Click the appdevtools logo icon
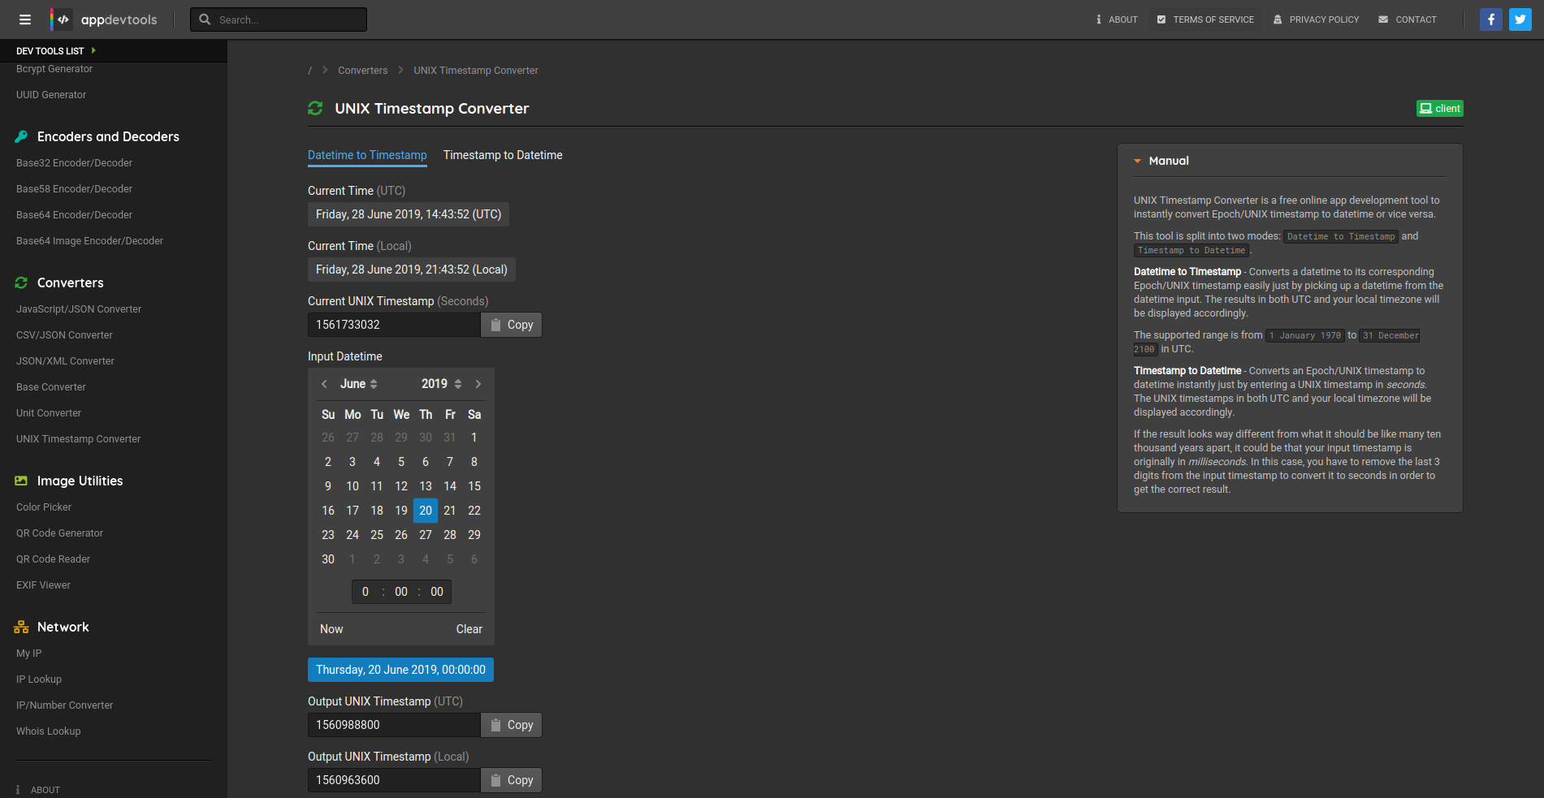 coord(62,19)
